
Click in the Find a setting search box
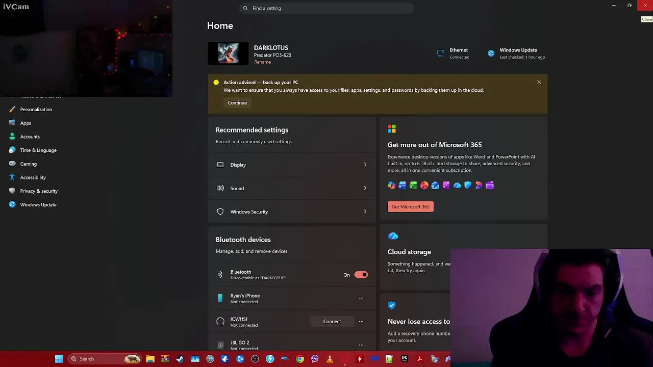(326, 8)
